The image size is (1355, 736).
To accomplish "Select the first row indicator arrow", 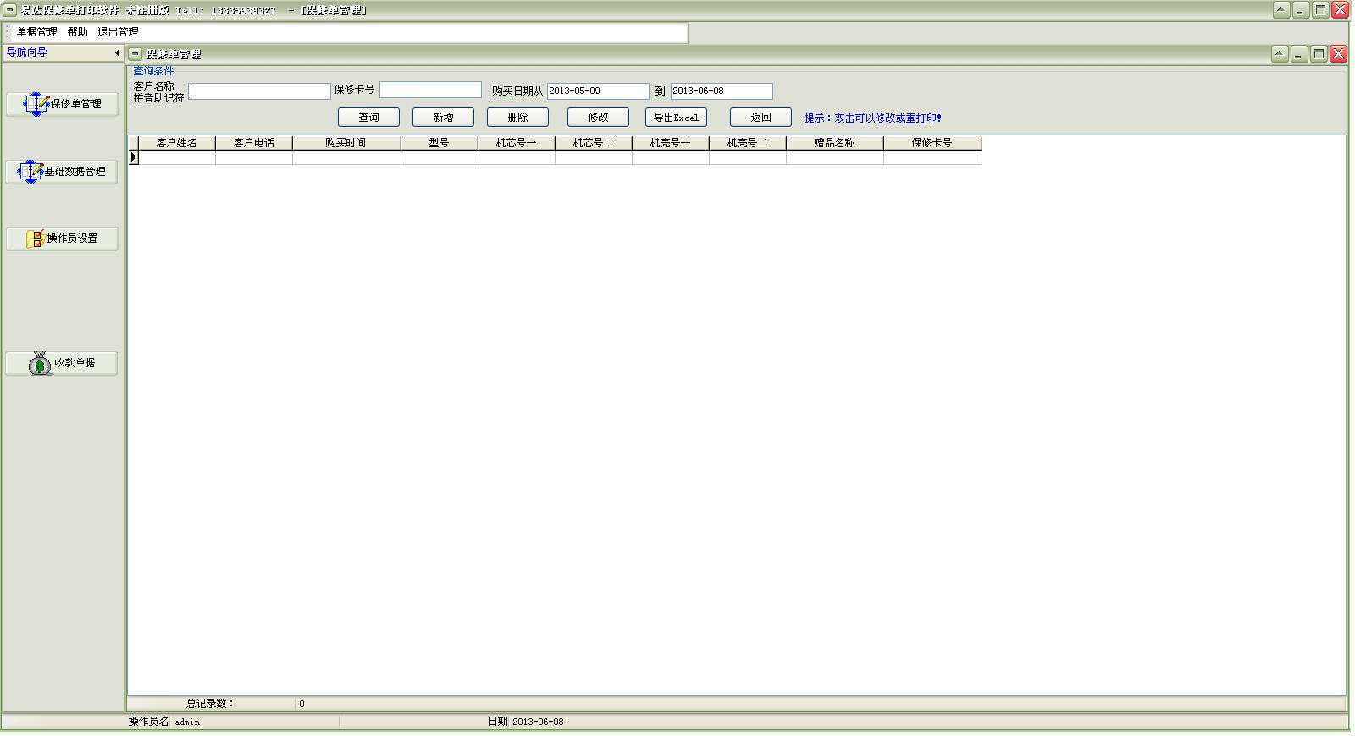I will point(133,157).
